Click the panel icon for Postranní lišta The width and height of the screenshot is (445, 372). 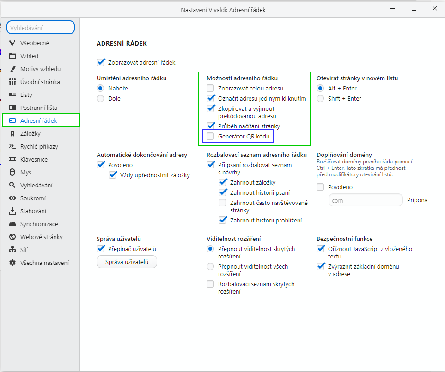click(x=12, y=108)
